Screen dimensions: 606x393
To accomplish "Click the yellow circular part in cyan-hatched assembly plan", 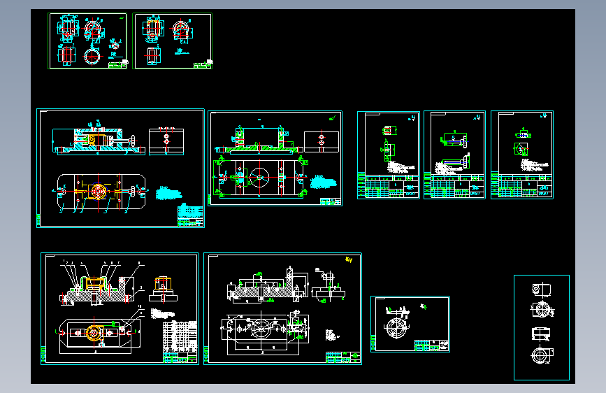I will pos(98,192).
